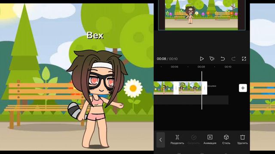The height and width of the screenshot is (154, 275).
Task: Go back using the left chevron button
Action: (160, 140)
